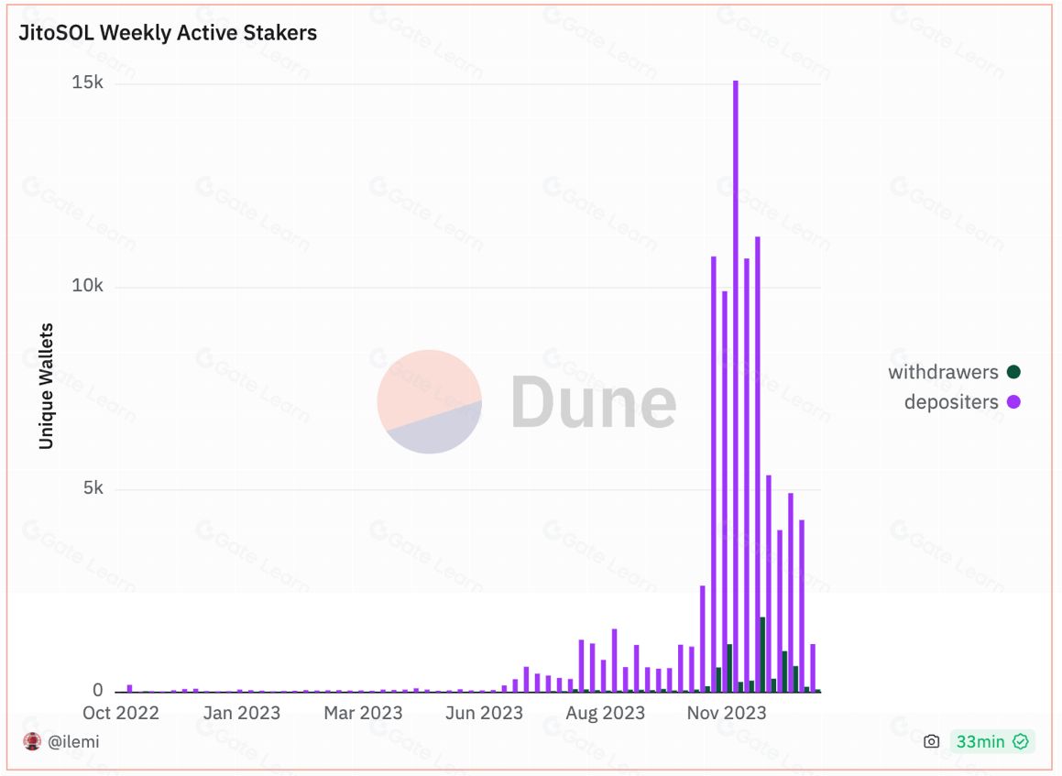Click the tallest dark green withdrawers bar
This screenshot has width=1062, height=776.
[762, 654]
